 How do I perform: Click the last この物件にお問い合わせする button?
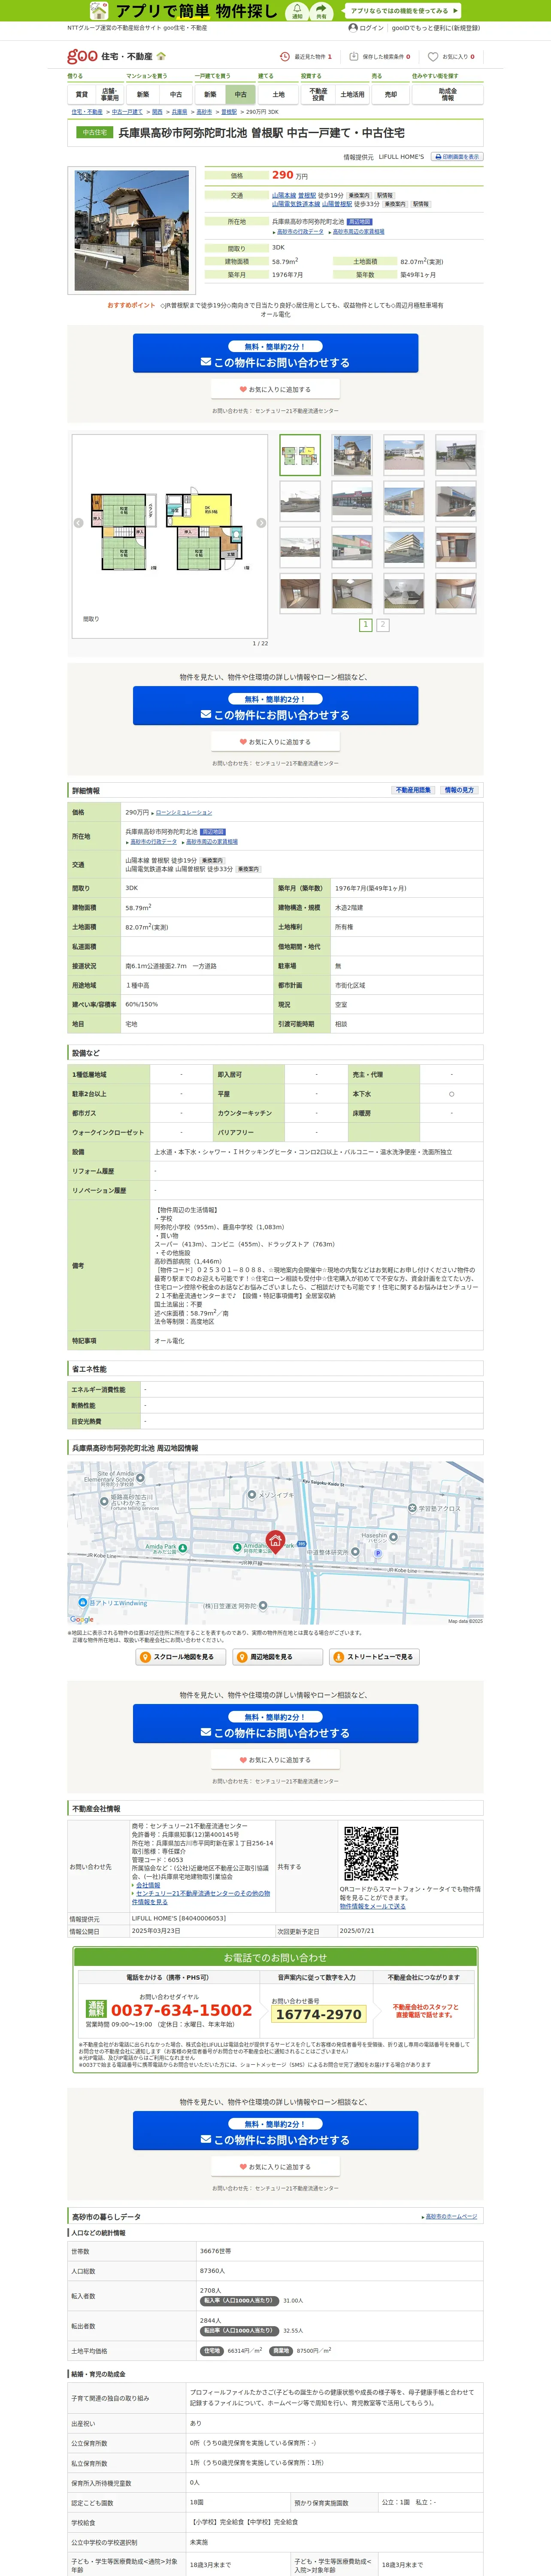[x=275, y=2131]
